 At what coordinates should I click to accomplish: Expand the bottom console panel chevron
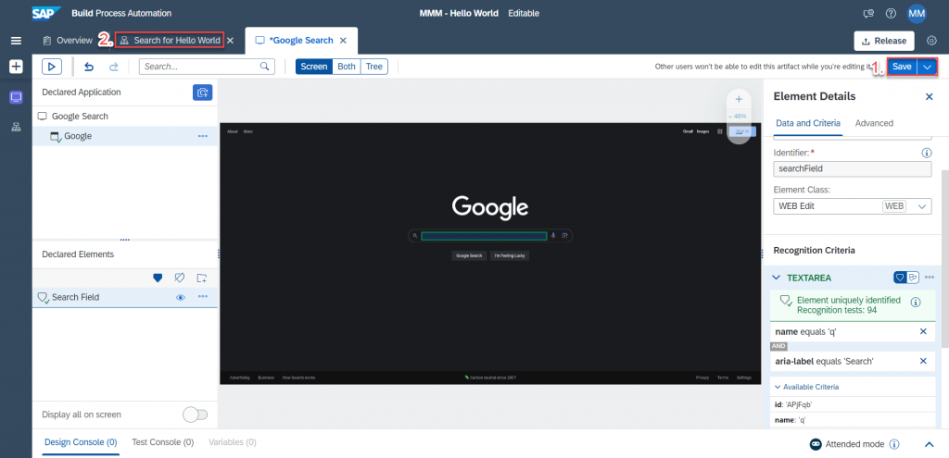(x=929, y=444)
